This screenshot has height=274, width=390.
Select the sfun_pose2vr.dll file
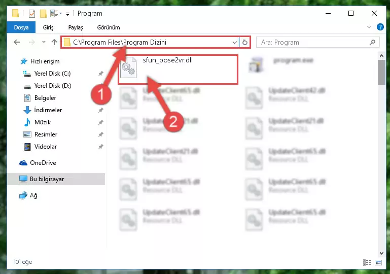pyautogui.click(x=178, y=69)
